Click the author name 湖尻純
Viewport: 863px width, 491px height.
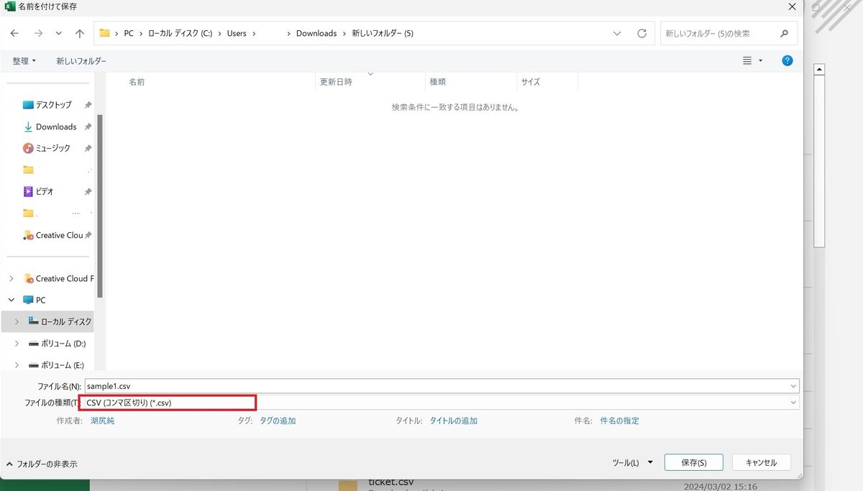click(x=102, y=421)
